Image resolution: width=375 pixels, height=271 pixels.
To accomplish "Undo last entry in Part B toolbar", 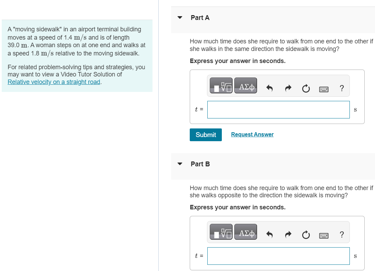I will [x=269, y=235].
